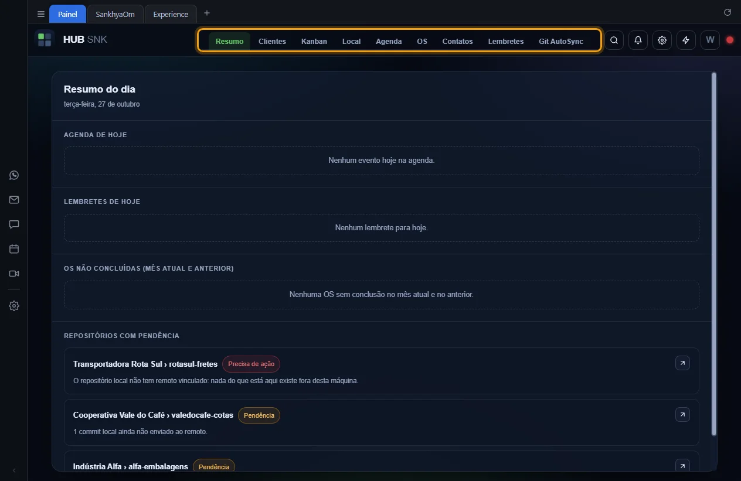Switch to the Experience tab
Viewport: 741px width, 481px height.
171,14
